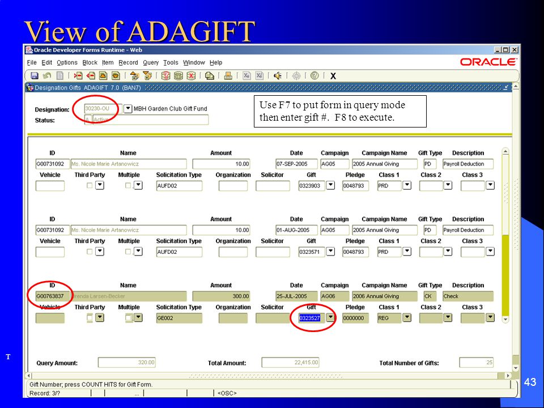Click the horizontal scrollbar right arrow
Screen dimensions: 544x408
click(508, 375)
